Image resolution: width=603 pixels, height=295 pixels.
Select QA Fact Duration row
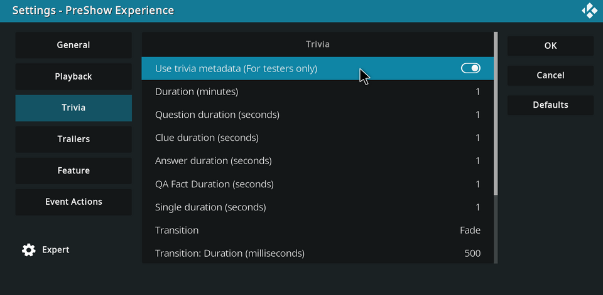[x=317, y=184]
